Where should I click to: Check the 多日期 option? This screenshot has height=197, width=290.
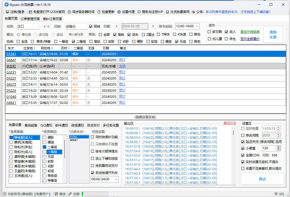(x=209, y=32)
